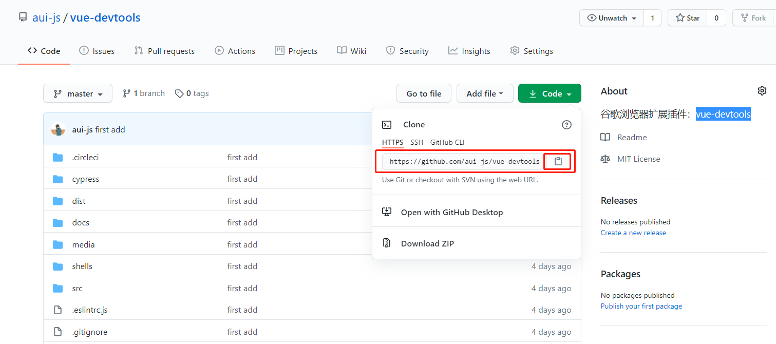Click the MIT License scale icon
The image size is (776, 344).
[605, 159]
